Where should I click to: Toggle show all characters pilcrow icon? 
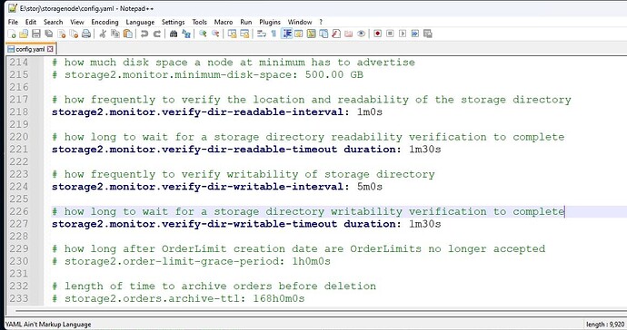click(274, 34)
